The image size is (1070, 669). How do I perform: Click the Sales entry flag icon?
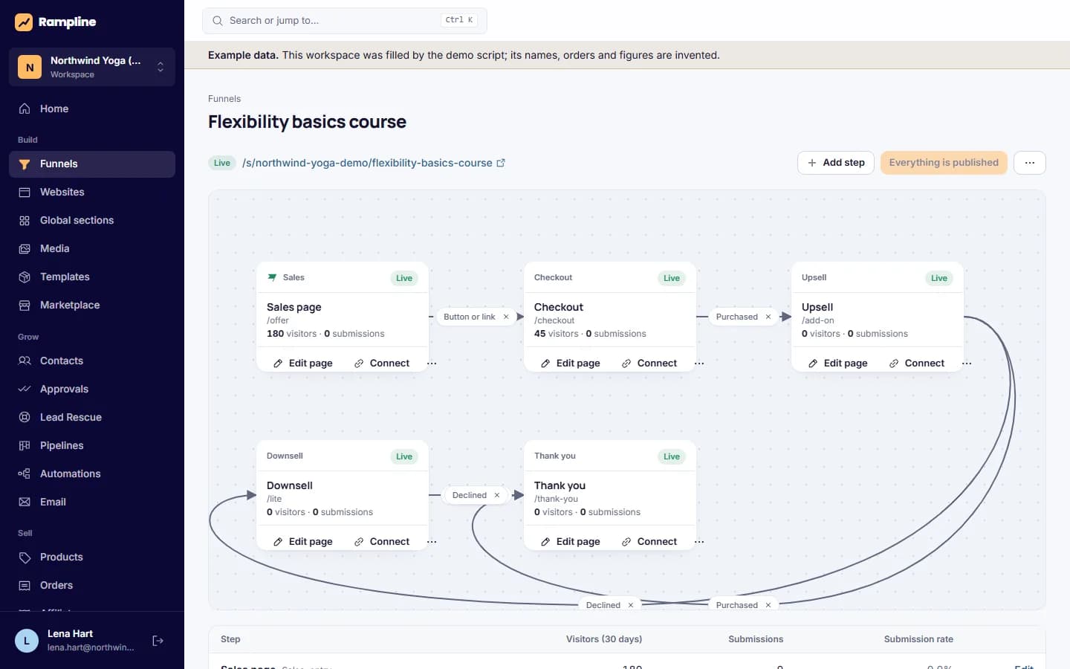coord(272,277)
